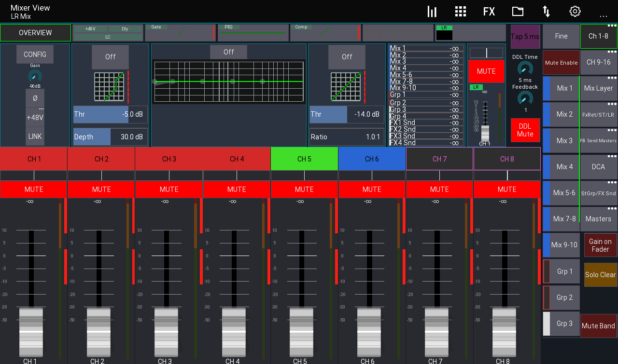Screen dimensions: 618x364
Task: Click the CH 3 channel fader
Action: click(166, 332)
